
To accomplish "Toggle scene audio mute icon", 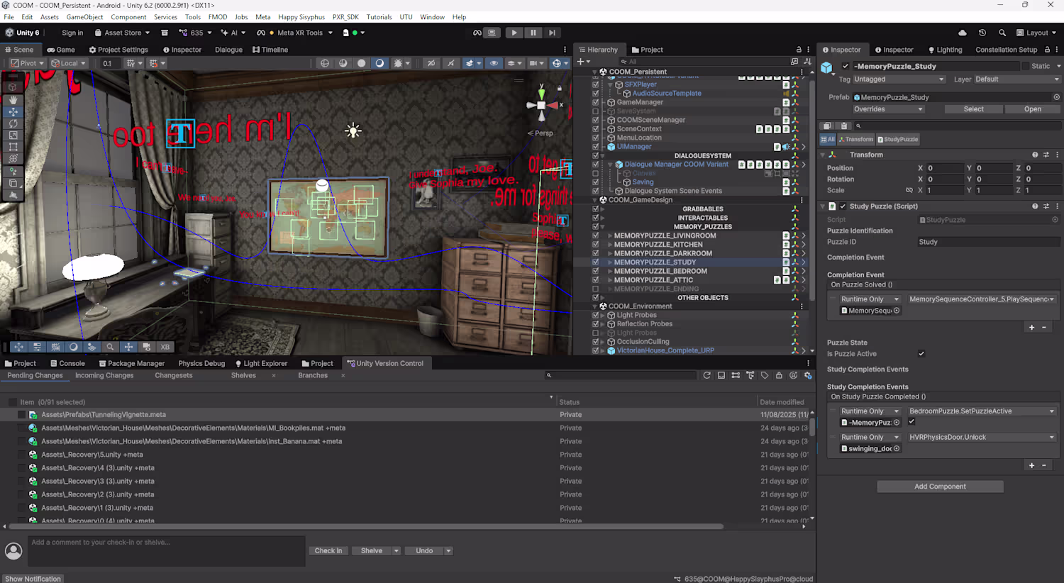I will [x=451, y=63].
